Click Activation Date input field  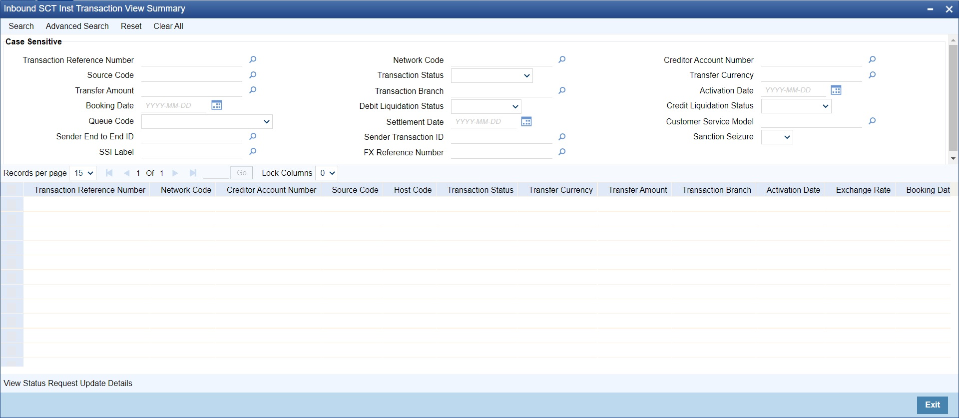click(794, 90)
